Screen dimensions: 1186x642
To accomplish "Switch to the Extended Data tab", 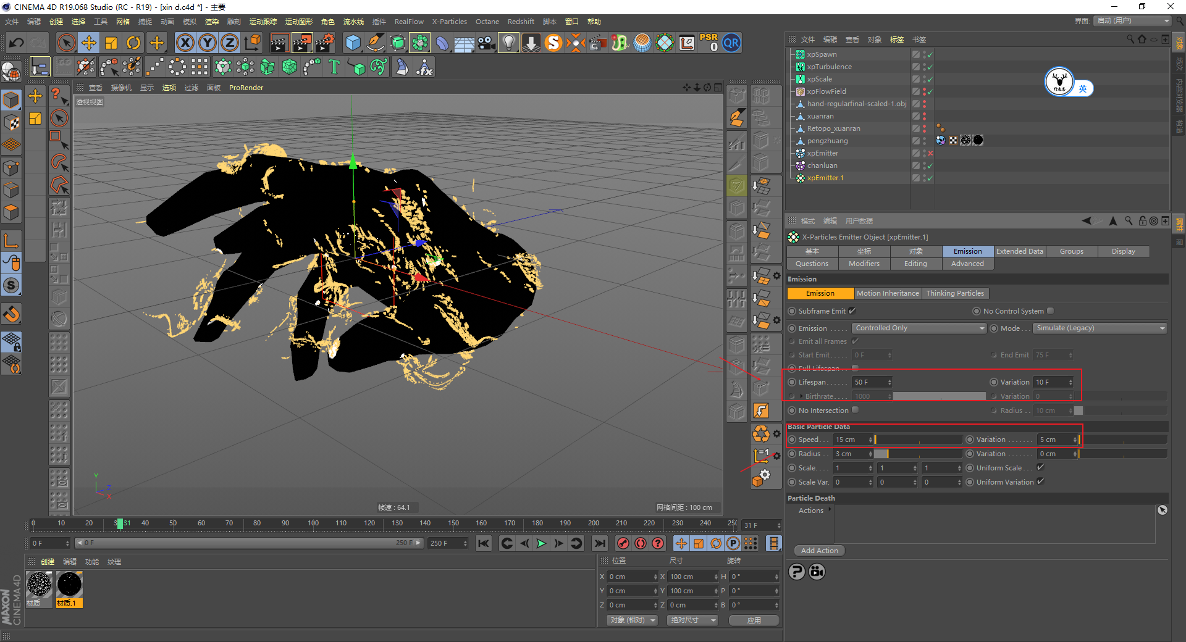I will pyautogui.click(x=1019, y=251).
